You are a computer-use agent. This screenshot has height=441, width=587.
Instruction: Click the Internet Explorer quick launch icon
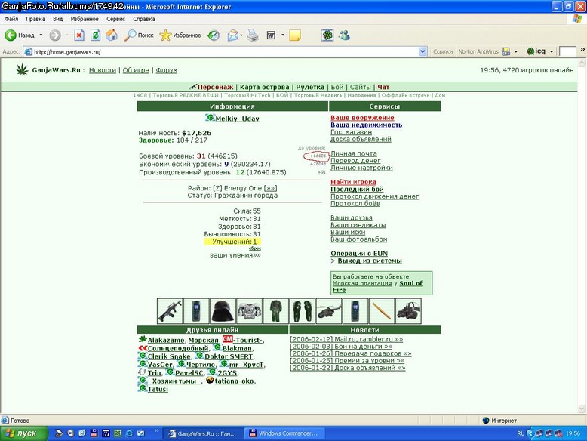coord(129,433)
